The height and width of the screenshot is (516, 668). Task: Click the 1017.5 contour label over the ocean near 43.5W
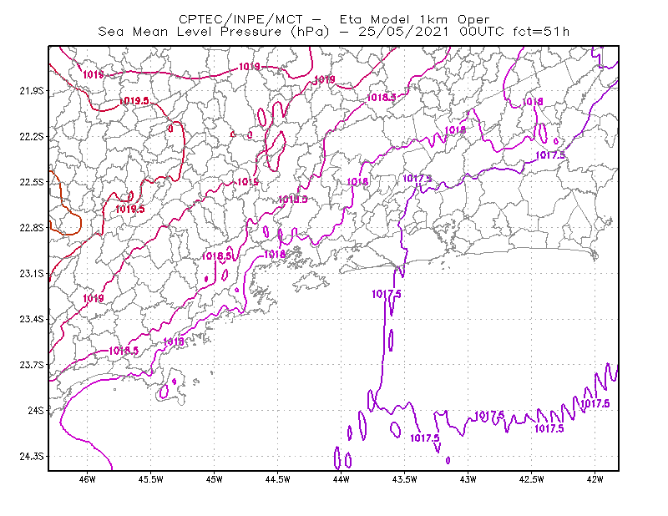click(x=387, y=294)
